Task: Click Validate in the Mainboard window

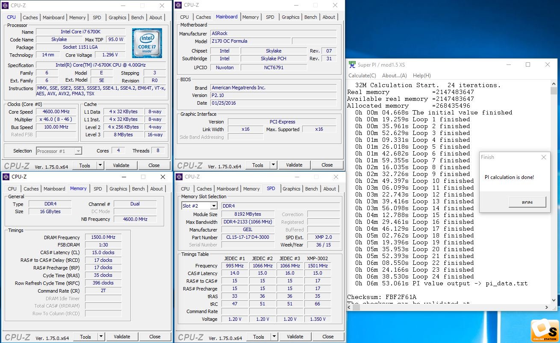Action: pyautogui.click(x=294, y=165)
